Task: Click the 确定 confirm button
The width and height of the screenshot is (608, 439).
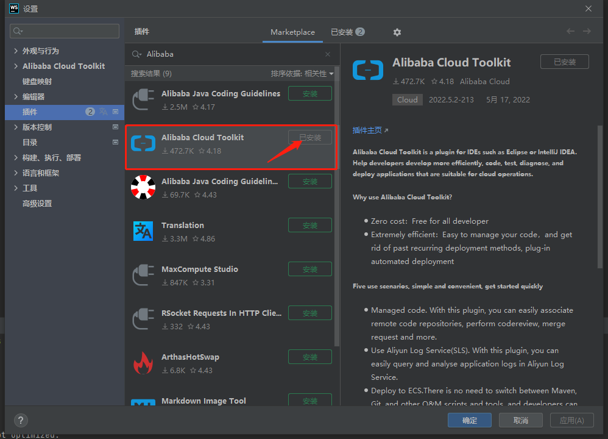Action: [470, 420]
